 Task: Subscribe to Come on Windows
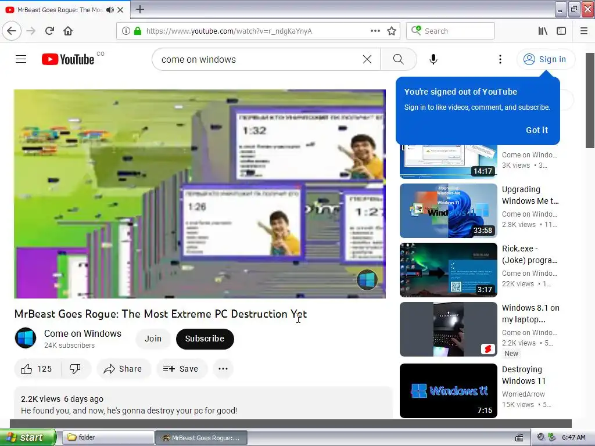205,339
